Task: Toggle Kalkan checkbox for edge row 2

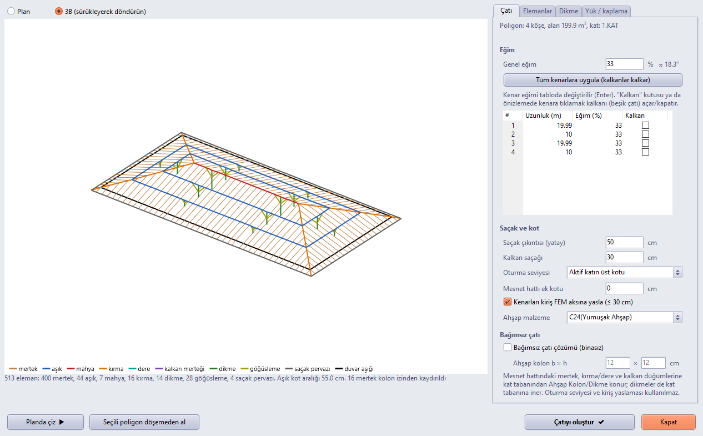Action: pyautogui.click(x=645, y=134)
